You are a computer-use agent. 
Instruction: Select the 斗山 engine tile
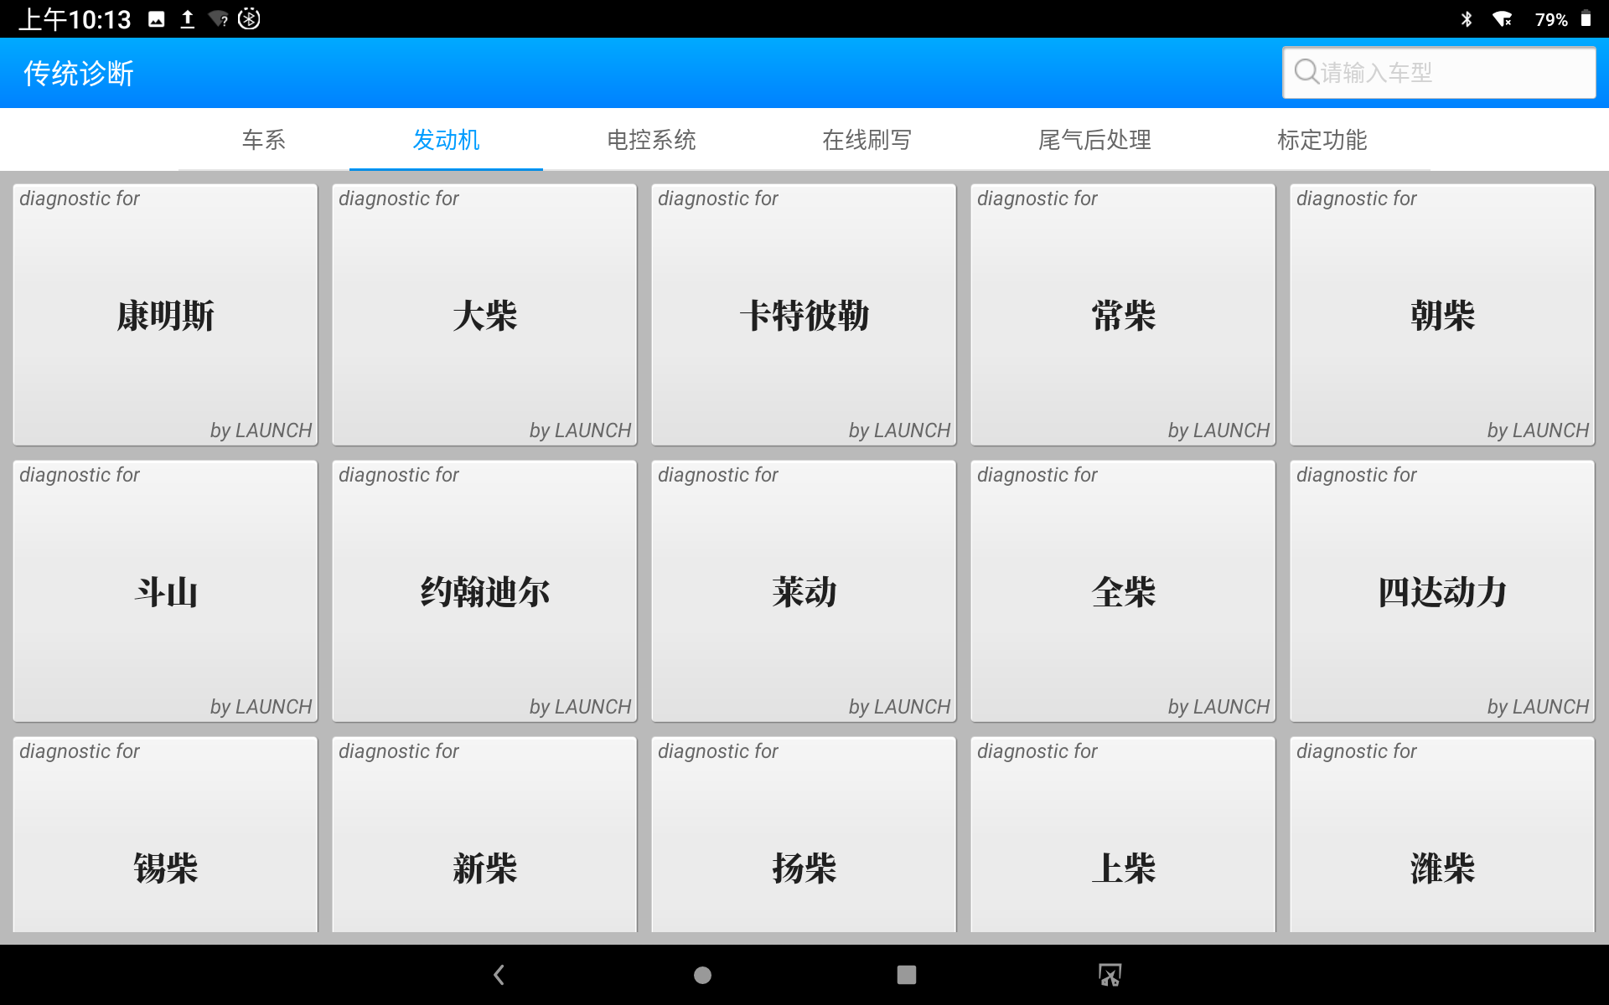[165, 591]
